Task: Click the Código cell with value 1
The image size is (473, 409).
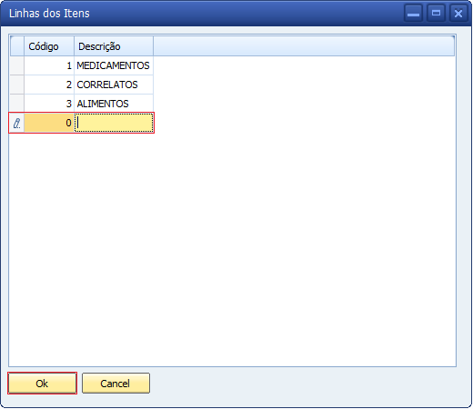Action: (49, 65)
